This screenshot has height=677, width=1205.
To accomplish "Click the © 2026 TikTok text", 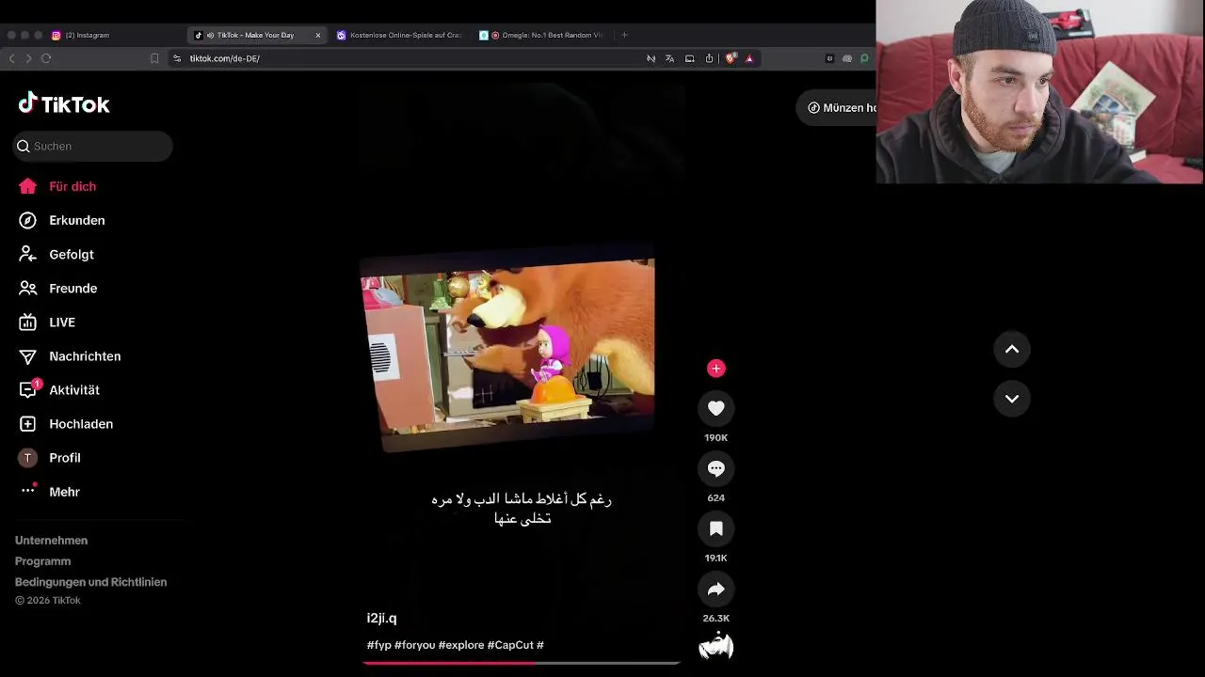I will tap(48, 600).
